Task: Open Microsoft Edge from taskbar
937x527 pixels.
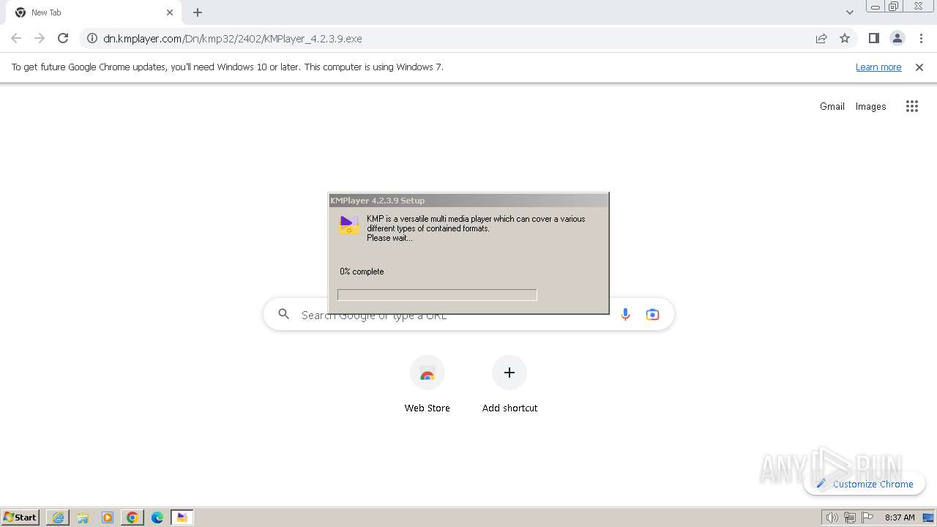Action: click(157, 517)
